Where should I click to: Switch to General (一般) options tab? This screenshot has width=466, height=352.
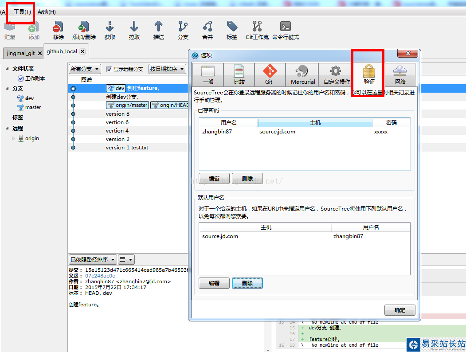208,74
